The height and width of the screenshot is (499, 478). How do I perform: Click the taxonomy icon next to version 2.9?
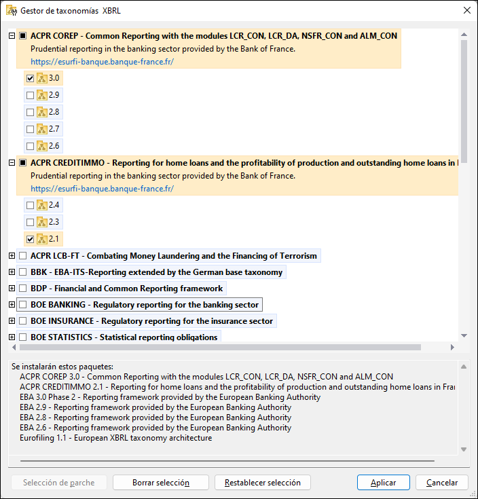click(42, 95)
